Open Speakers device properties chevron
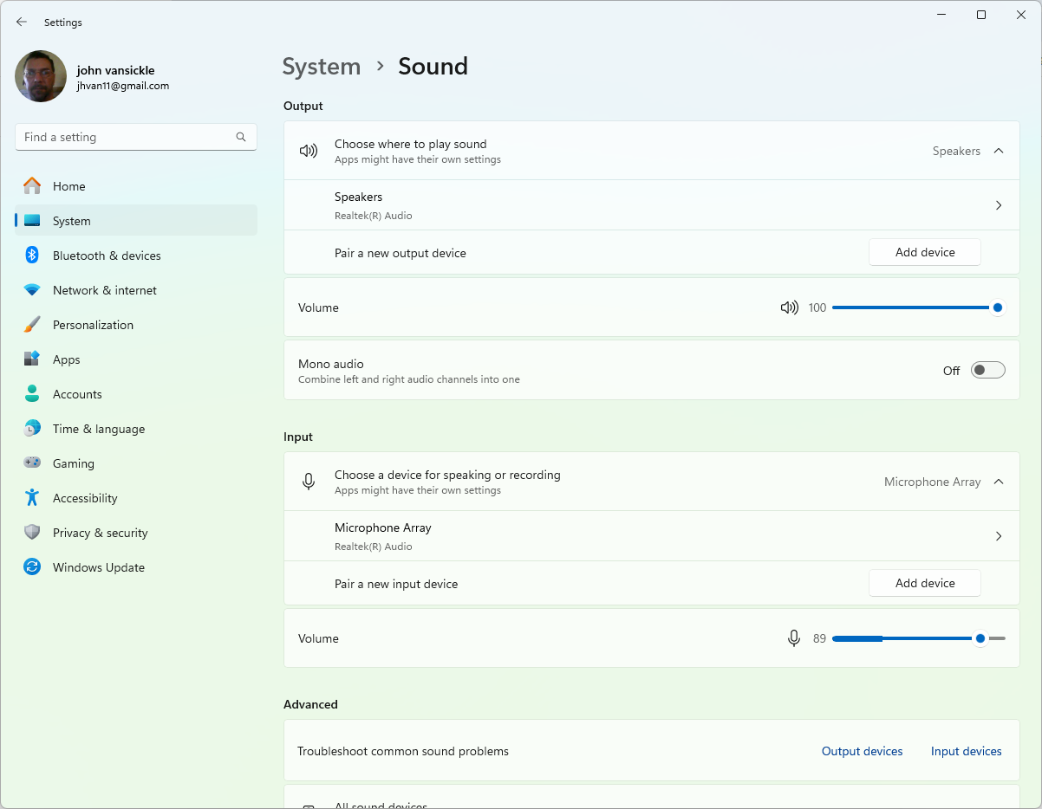 pyautogui.click(x=999, y=205)
